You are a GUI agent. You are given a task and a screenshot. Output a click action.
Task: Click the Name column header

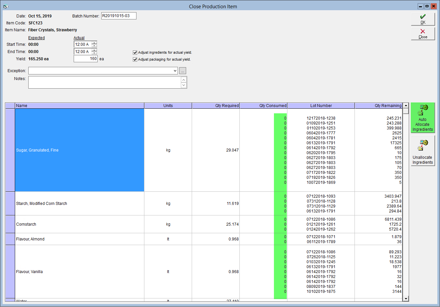point(80,106)
